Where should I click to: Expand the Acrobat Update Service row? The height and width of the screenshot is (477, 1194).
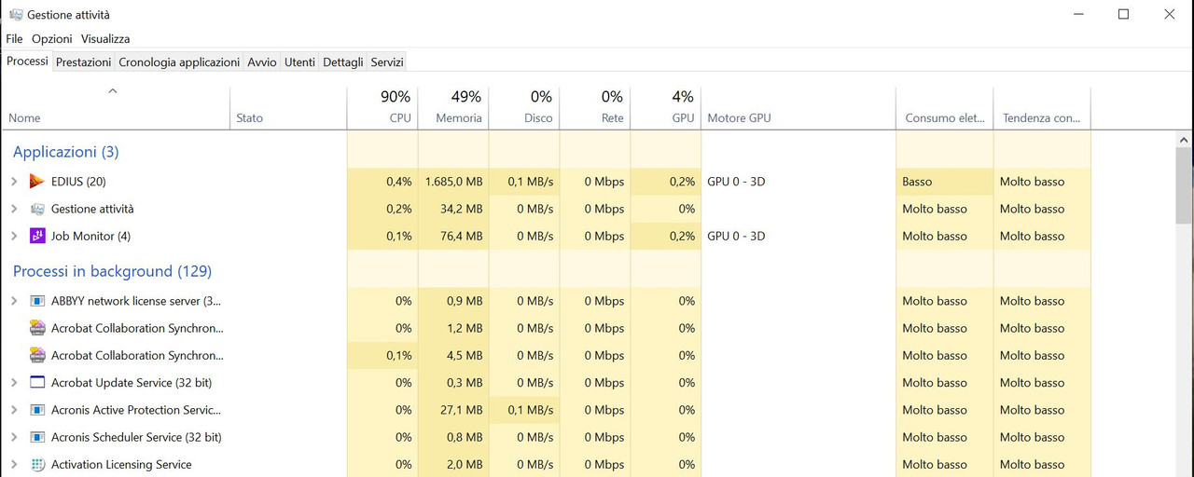click(x=14, y=383)
